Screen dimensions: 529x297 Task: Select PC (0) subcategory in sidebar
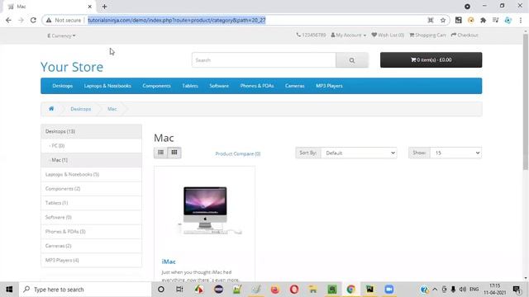click(x=91, y=145)
